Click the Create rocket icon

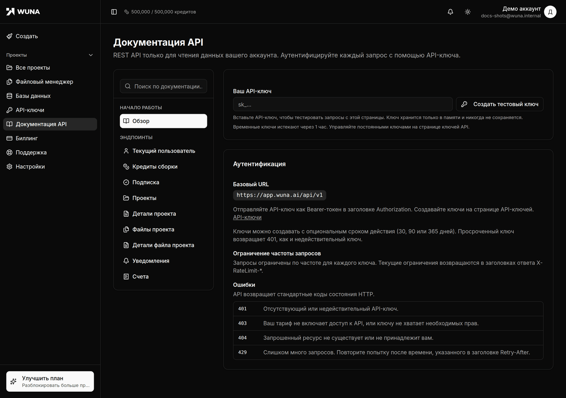click(10, 36)
